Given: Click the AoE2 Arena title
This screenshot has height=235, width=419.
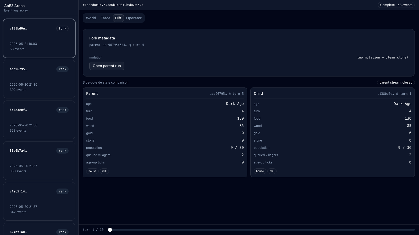Looking at the screenshot, I should tap(14, 6).
